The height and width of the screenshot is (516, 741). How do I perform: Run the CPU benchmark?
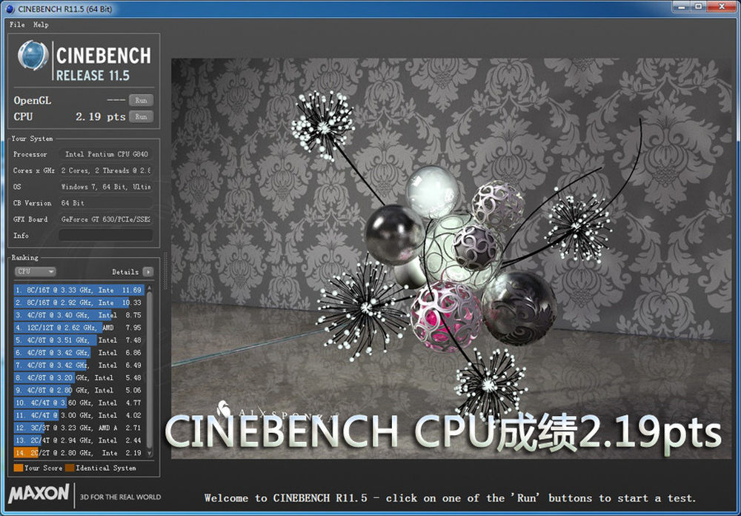141,116
